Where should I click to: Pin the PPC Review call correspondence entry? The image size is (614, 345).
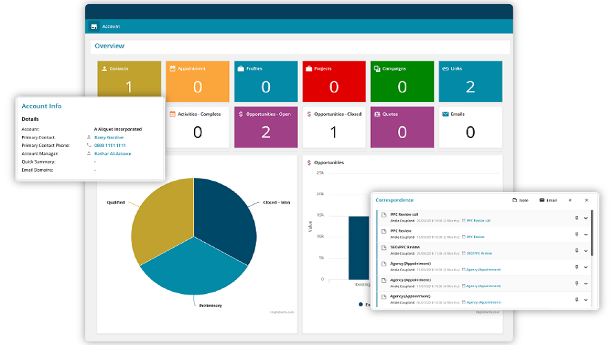tap(577, 218)
